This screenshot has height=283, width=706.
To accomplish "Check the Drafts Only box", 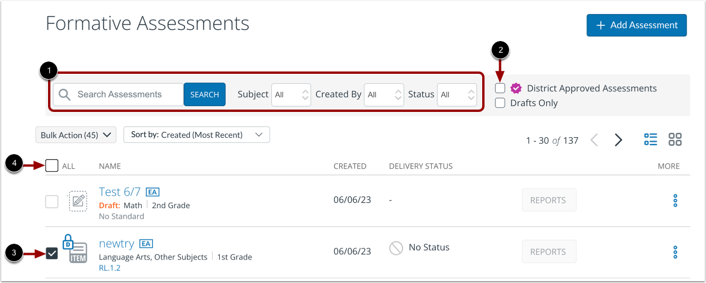I will [500, 103].
